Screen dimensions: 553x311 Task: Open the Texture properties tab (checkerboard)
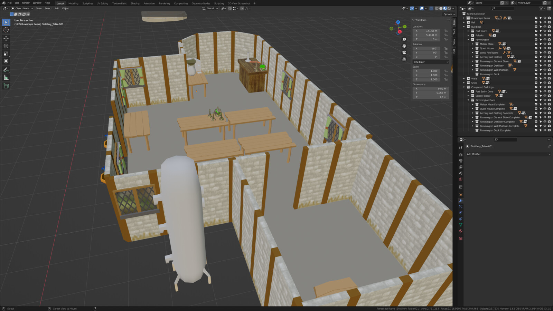[x=460, y=239]
